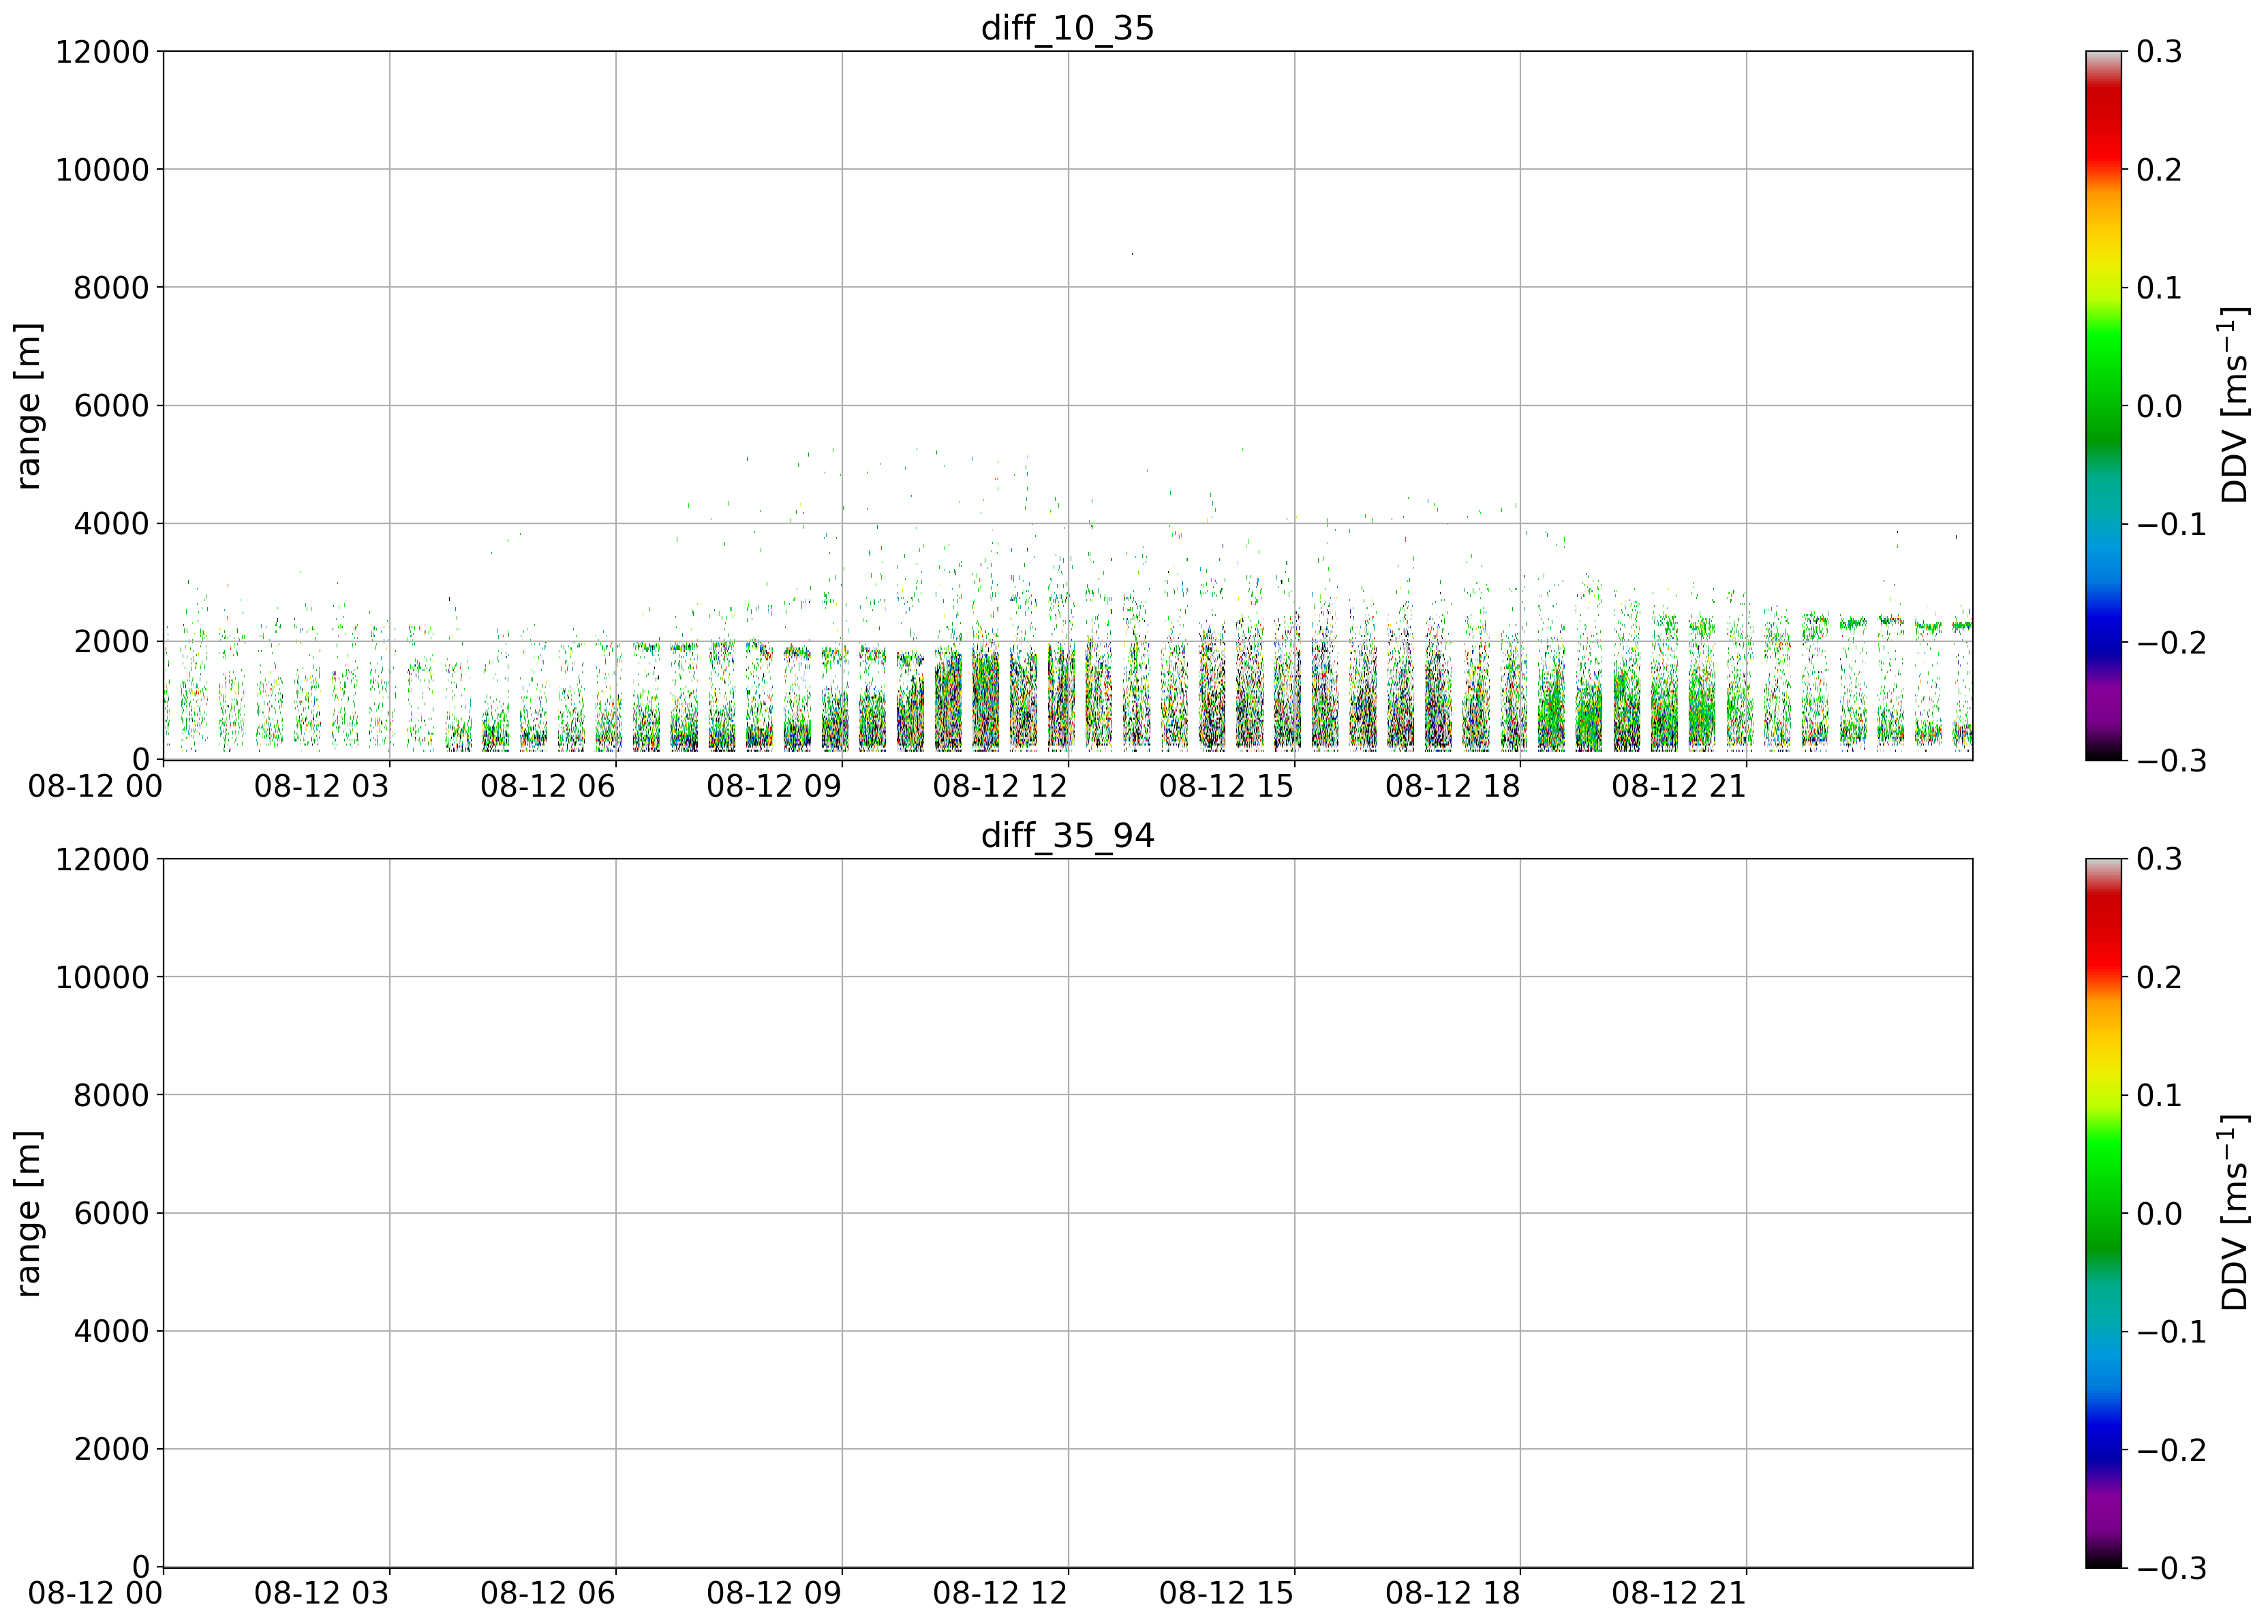Click the 2000 y-tick on diff_10_35
The height and width of the screenshot is (1624, 2268).
point(111,642)
